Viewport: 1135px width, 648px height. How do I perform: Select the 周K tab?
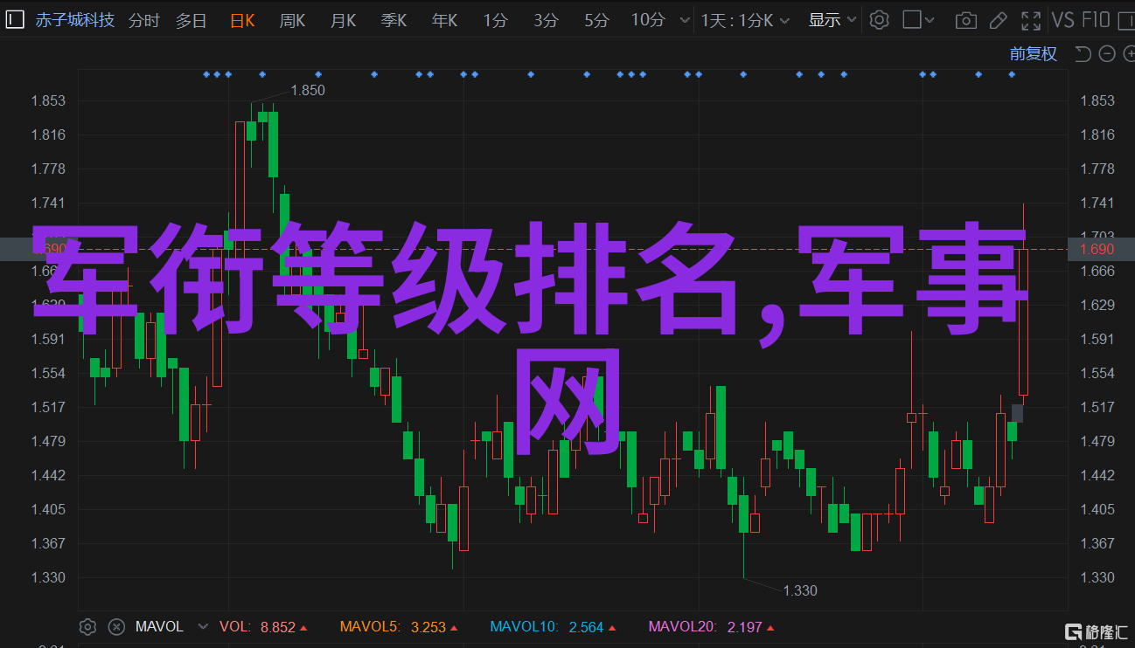point(292,19)
